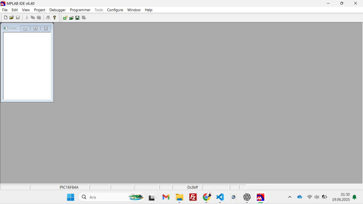Click the MPLAB IDE taskbar icon
Viewport: 363px width, 204px height.
tap(260, 197)
